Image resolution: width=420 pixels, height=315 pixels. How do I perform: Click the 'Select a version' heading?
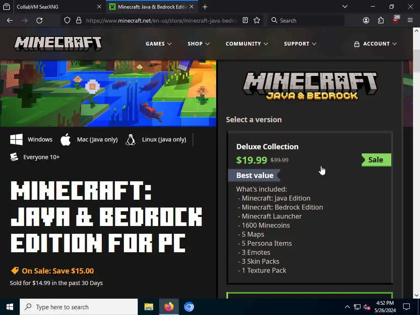coord(253,119)
